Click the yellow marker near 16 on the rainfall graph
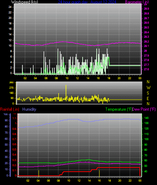 (x=99, y=173)
